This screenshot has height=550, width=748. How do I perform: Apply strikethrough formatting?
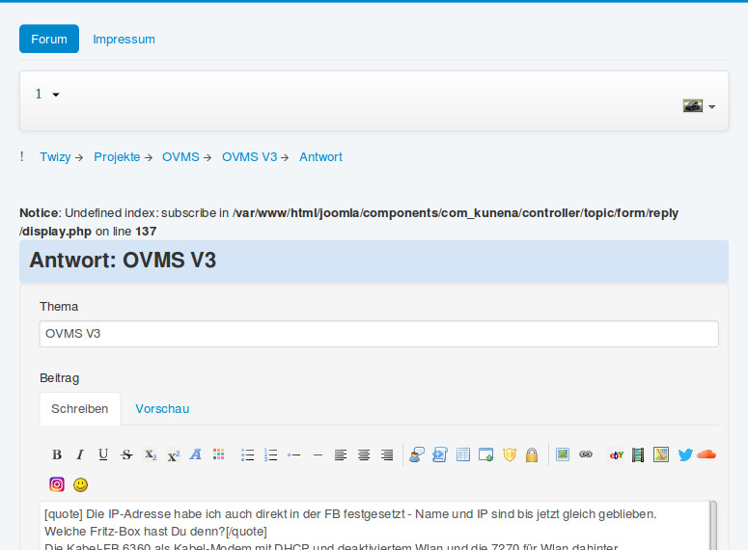coord(126,454)
